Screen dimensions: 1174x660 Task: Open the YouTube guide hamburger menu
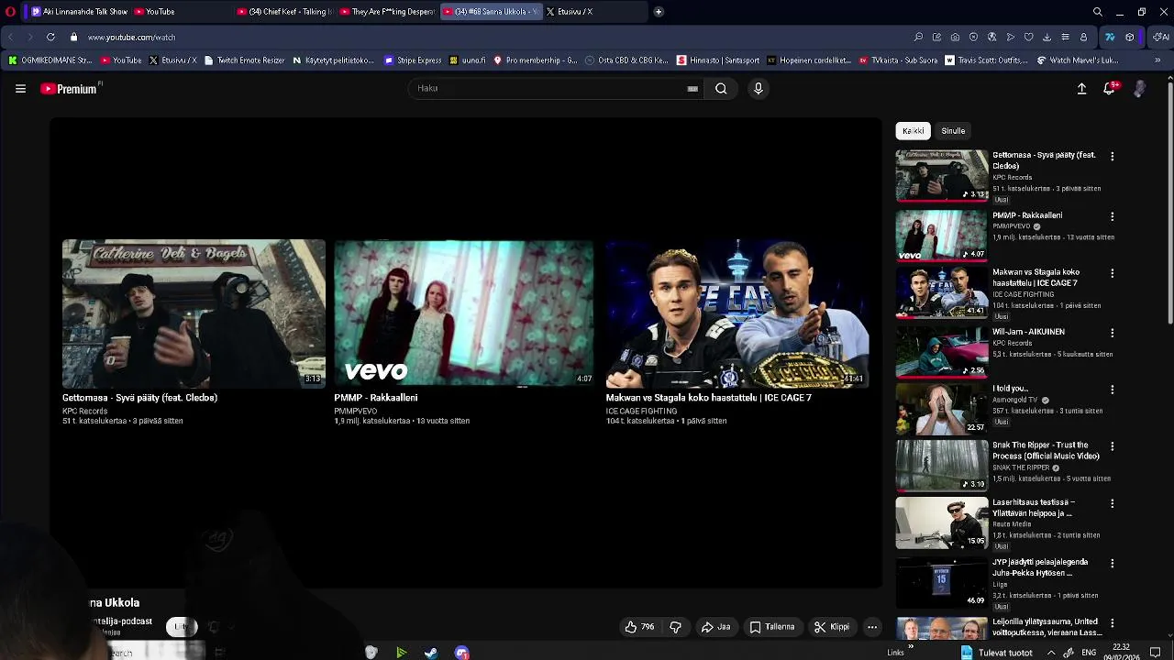point(20,89)
